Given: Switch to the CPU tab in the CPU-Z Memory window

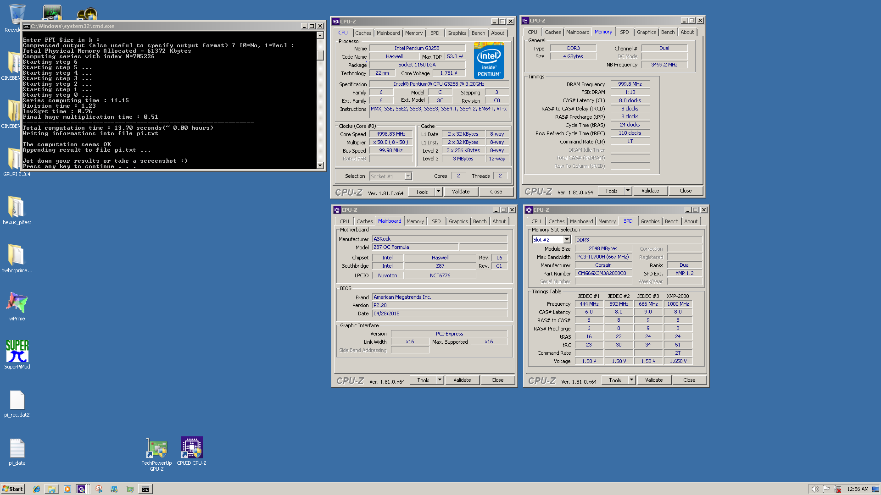Looking at the screenshot, I should coord(532,32).
